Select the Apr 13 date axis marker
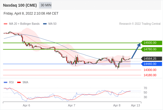This screenshot has width=163, height=110. tap(135, 105)
